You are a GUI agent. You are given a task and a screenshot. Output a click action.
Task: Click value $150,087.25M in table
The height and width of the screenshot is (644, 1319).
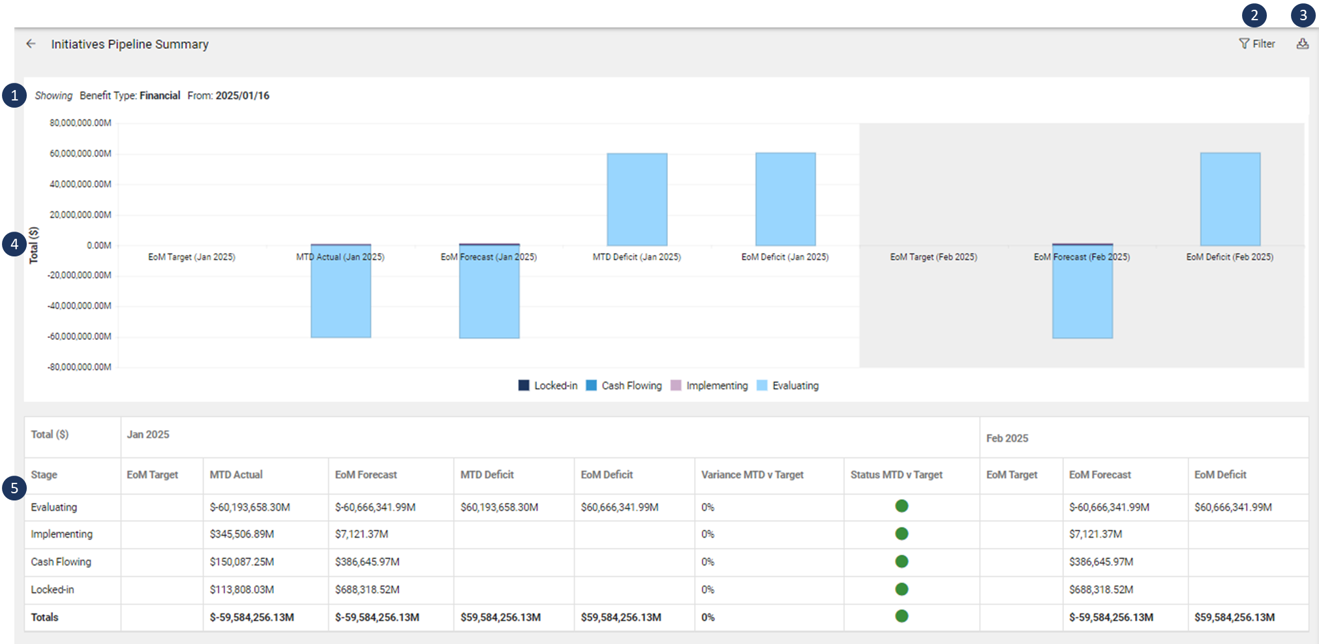(242, 562)
